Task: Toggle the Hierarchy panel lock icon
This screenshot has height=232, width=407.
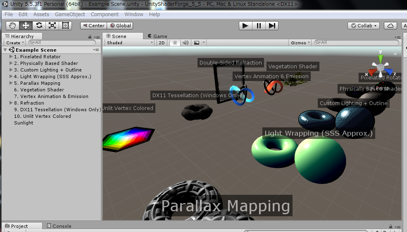Action: (90, 37)
